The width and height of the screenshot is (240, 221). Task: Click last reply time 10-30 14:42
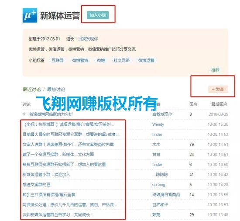(x=218, y=175)
